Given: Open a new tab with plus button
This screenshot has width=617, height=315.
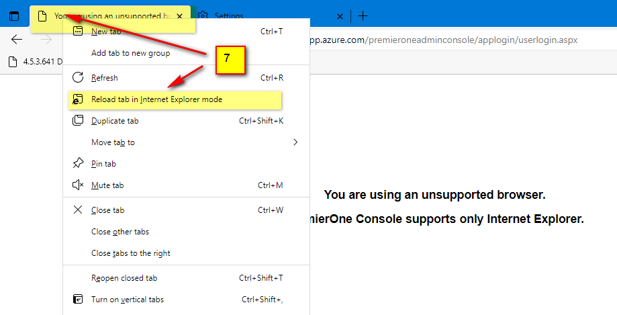Looking at the screenshot, I should point(363,15).
